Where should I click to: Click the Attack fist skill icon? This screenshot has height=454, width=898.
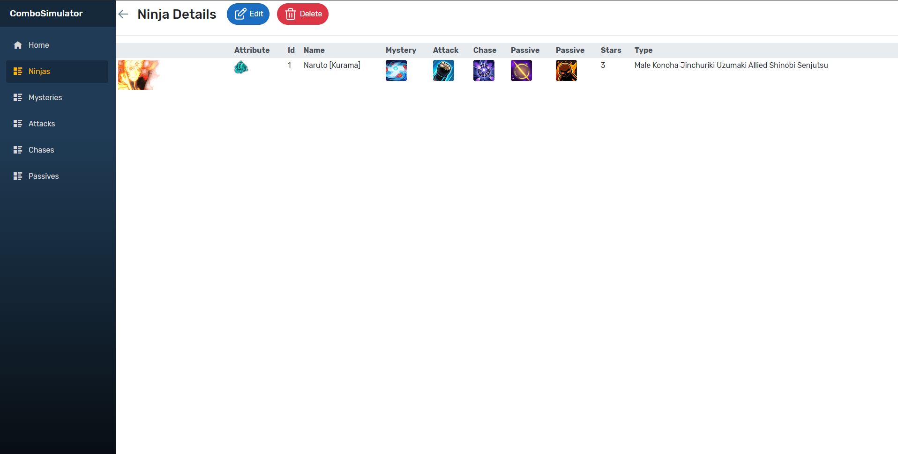(443, 71)
